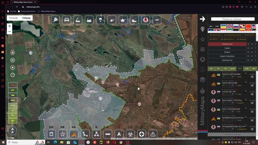Reload the page in browser toolbar
Image resolution: width=258 pixels, height=145 pixels.
tap(17, 7)
